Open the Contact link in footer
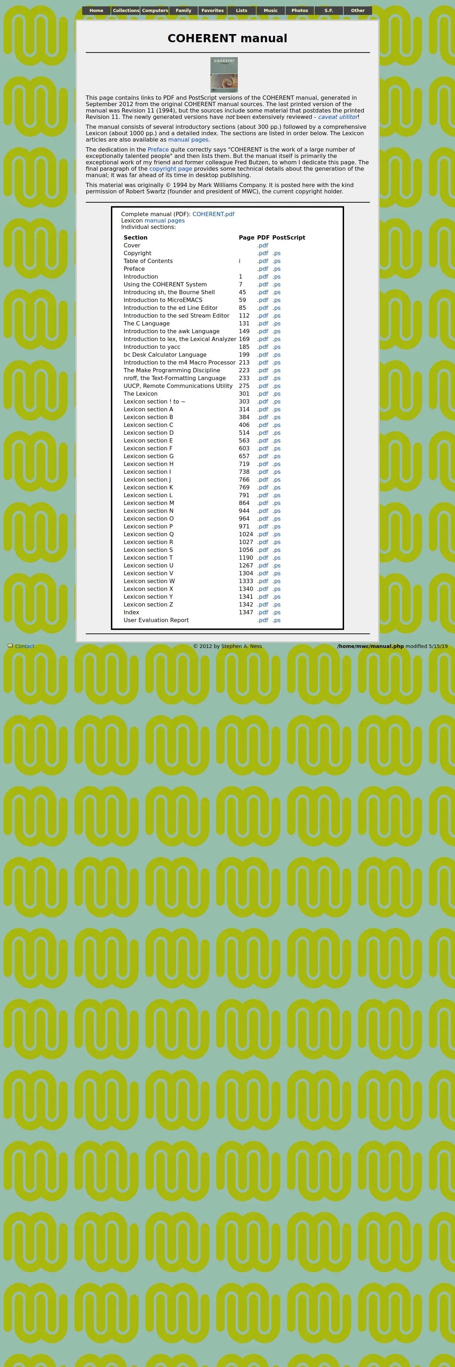The image size is (455, 1367). pos(24,646)
